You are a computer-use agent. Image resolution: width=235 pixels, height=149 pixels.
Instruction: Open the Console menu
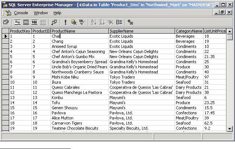21,13
